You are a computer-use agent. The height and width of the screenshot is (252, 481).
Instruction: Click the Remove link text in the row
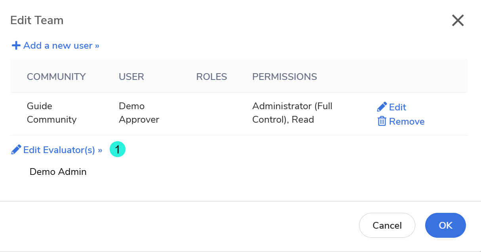(407, 121)
